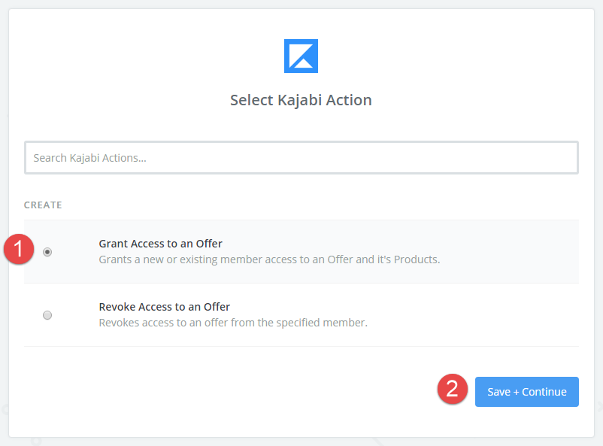Click the "Select Kajabi Action" heading
603x446 pixels.
coord(301,101)
